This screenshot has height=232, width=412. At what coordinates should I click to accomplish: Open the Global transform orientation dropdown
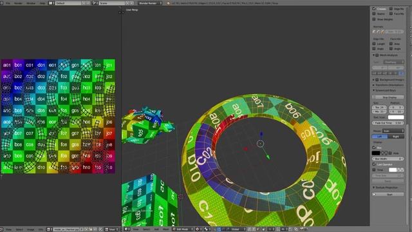click(x=238, y=229)
